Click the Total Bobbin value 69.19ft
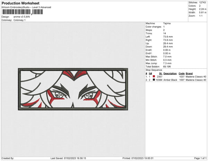Screen dimensions: 208x161 click(167, 67)
